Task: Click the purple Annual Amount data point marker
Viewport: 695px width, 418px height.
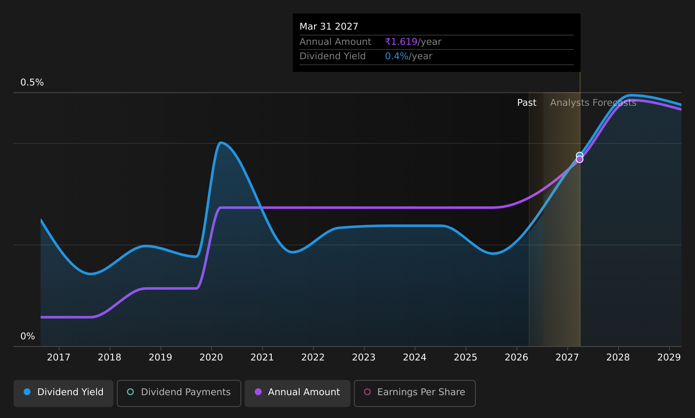Action: click(579, 159)
